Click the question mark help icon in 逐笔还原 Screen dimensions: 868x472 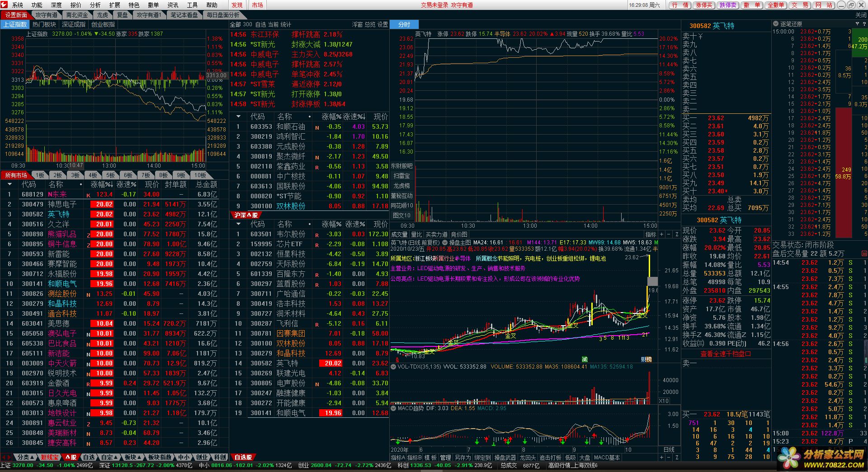click(864, 24)
